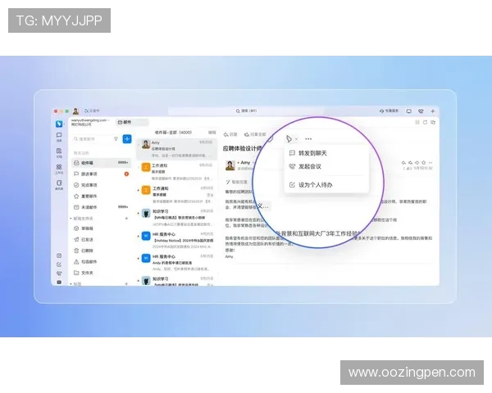Open the 文档 documents icon in sidebar
Image resolution: width=492 pixels, height=393 pixels.
point(59,152)
